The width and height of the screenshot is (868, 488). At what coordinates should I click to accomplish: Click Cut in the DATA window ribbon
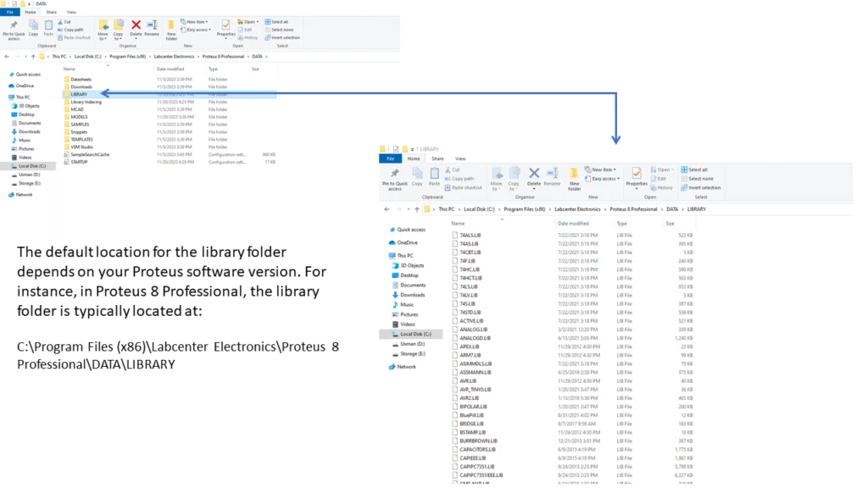pyautogui.click(x=66, y=22)
